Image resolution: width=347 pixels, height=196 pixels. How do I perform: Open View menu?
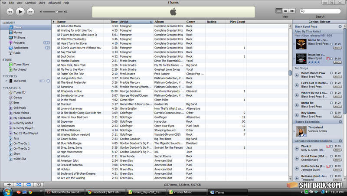click(20, 3)
